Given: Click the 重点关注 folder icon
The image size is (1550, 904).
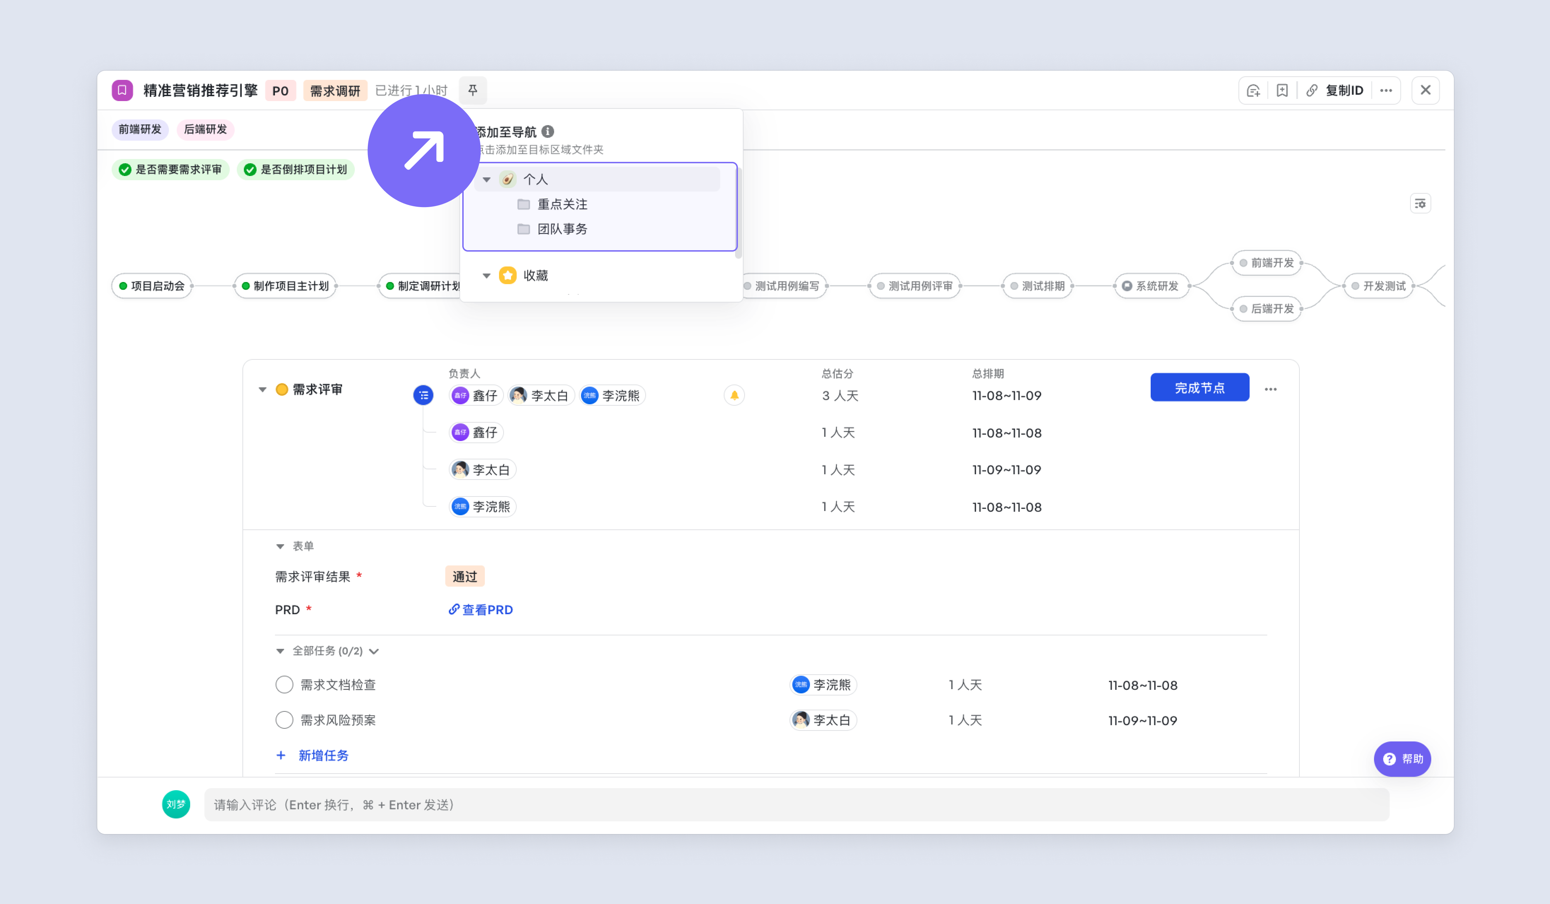Looking at the screenshot, I should tap(523, 204).
